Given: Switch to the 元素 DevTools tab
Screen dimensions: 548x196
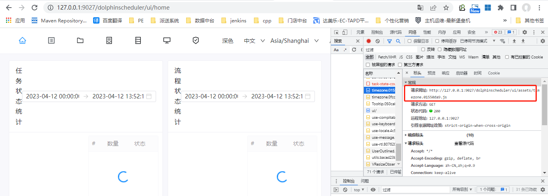Looking at the screenshot, I should (360, 32).
